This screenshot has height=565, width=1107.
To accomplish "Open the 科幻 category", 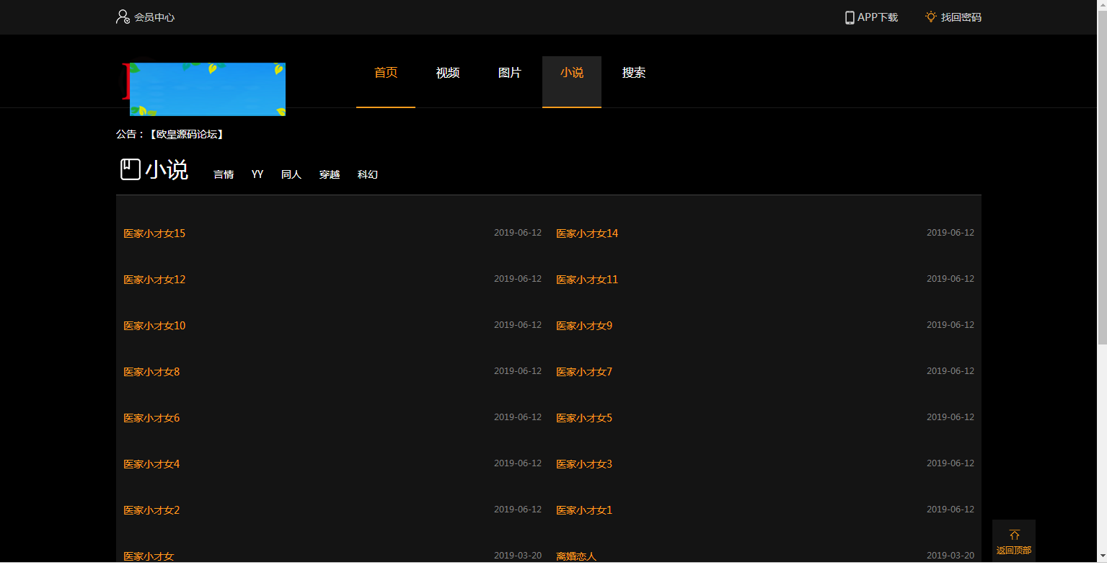I will pyautogui.click(x=368, y=174).
